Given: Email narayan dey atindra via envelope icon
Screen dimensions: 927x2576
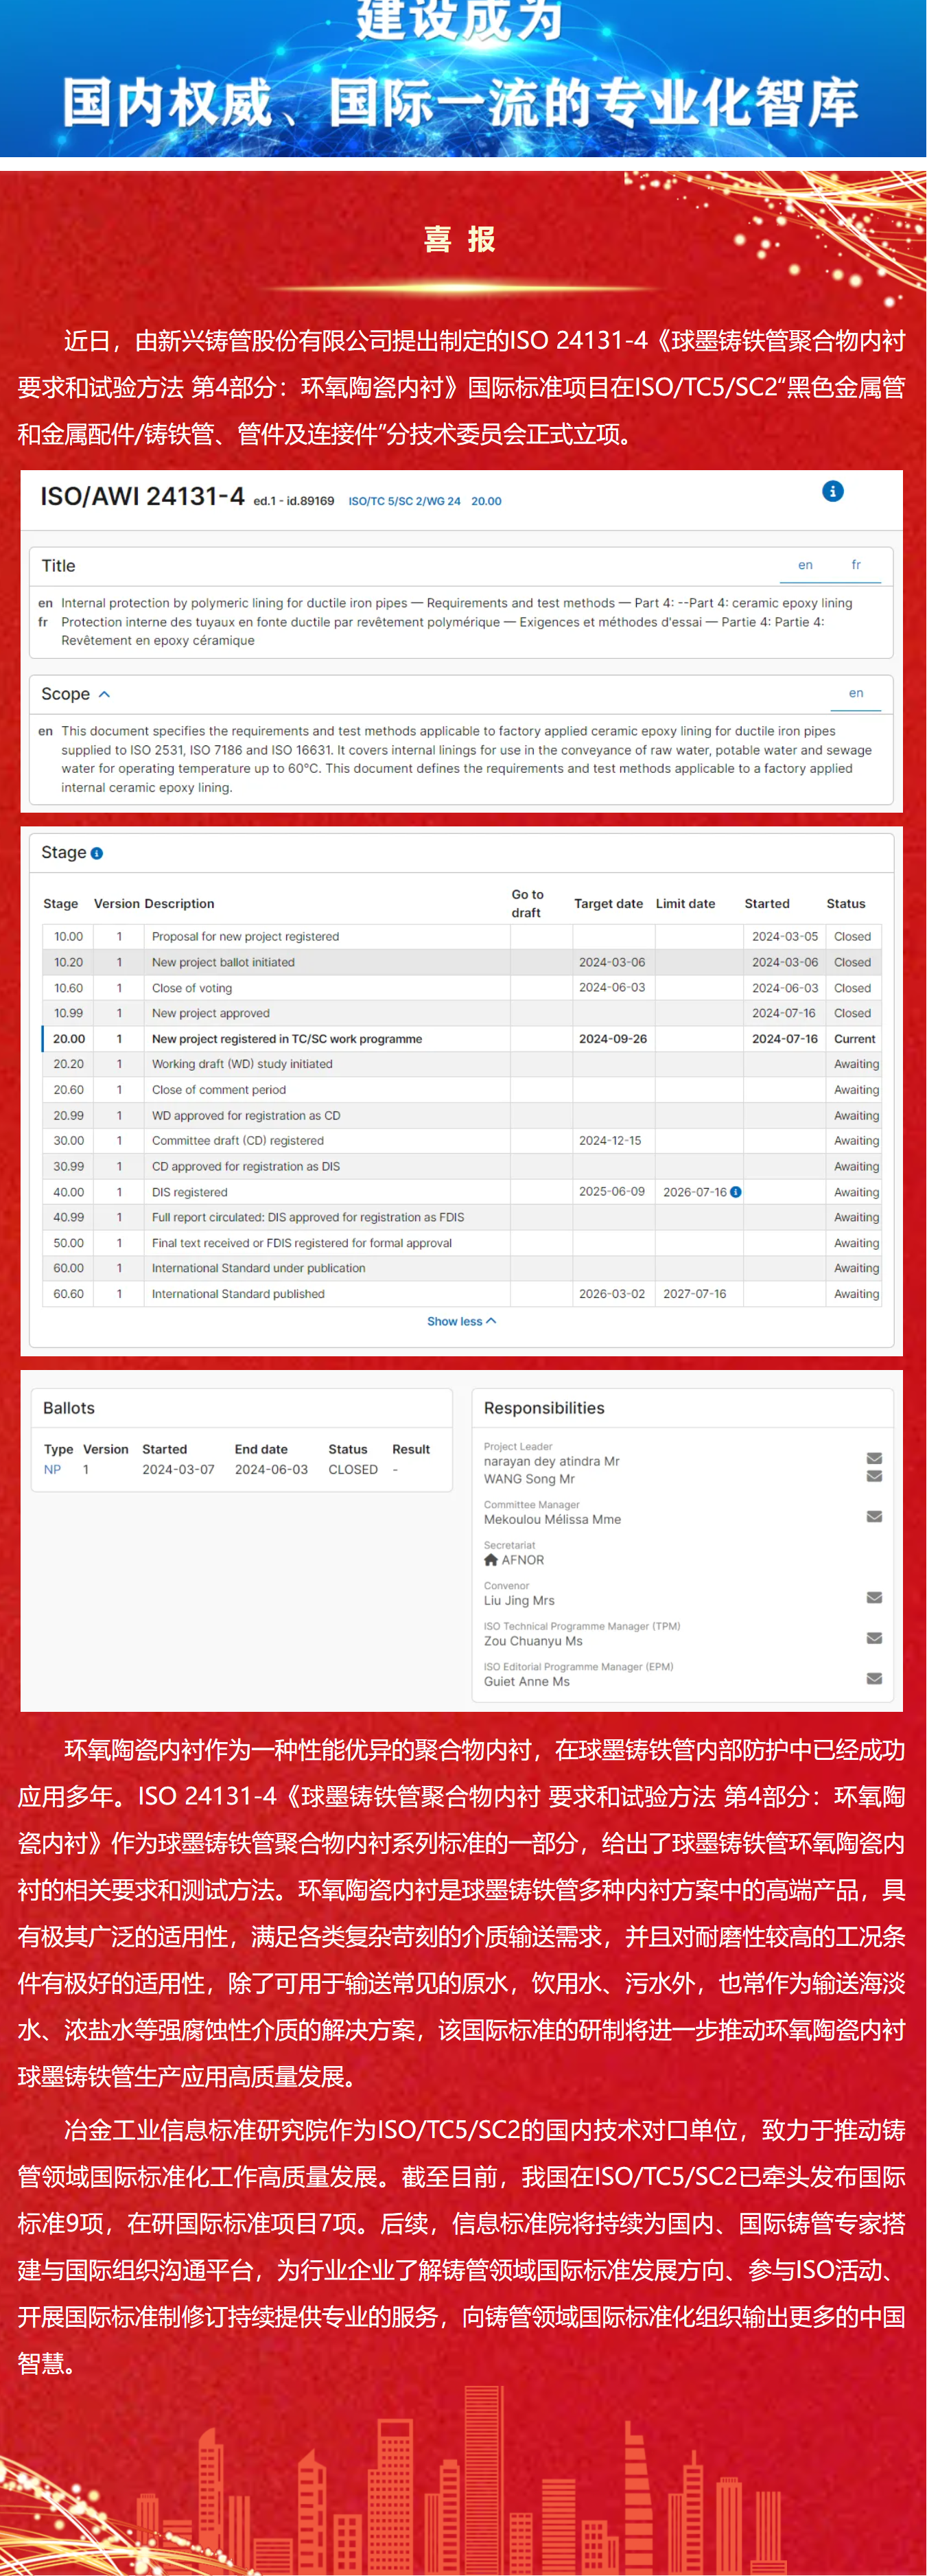Looking at the screenshot, I should point(874,1459).
